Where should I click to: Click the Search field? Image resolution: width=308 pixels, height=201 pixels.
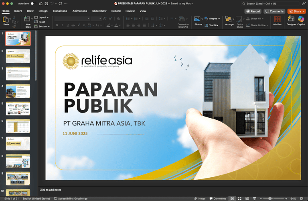[x=270, y=4]
